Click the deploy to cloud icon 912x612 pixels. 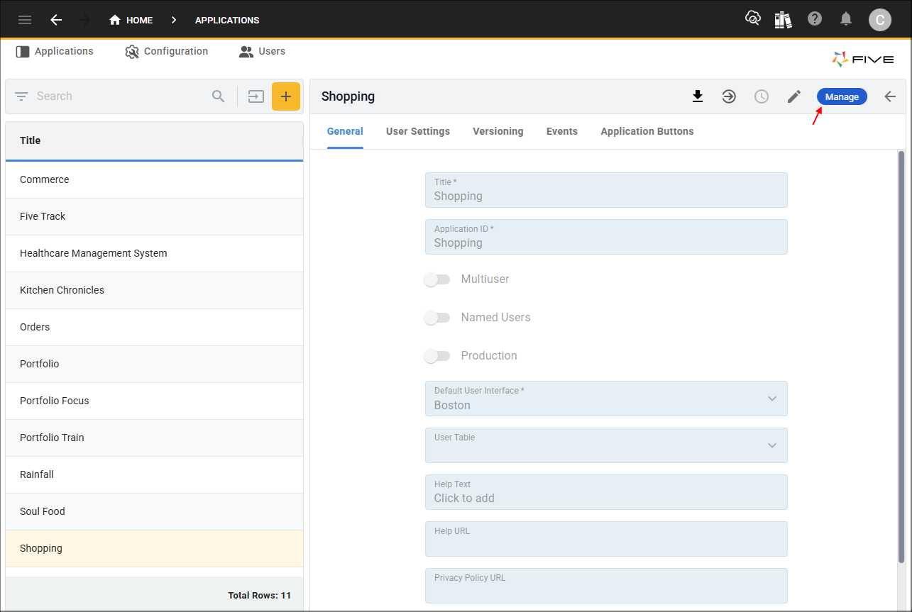pyautogui.click(x=752, y=19)
